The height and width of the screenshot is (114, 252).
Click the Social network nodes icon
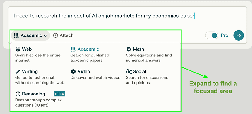pyautogui.click(x=129, y=72)
